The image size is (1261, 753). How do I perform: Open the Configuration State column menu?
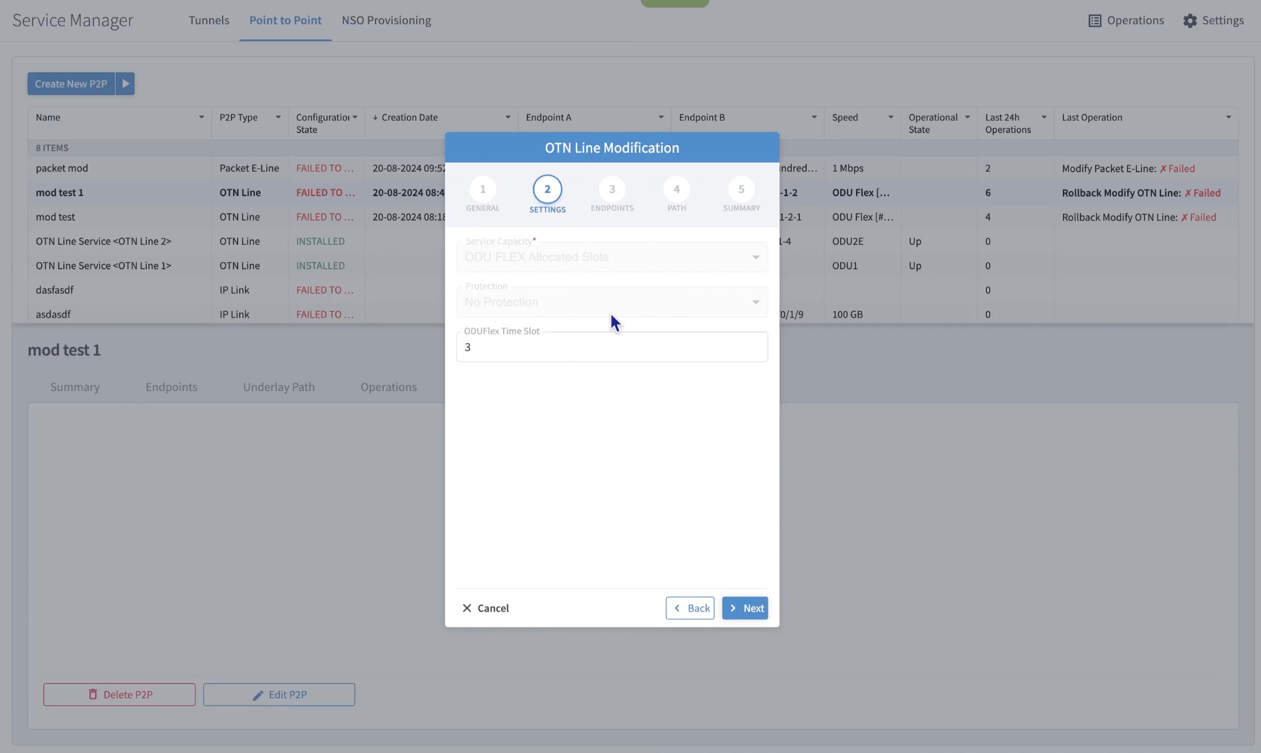tap(355, 117)
